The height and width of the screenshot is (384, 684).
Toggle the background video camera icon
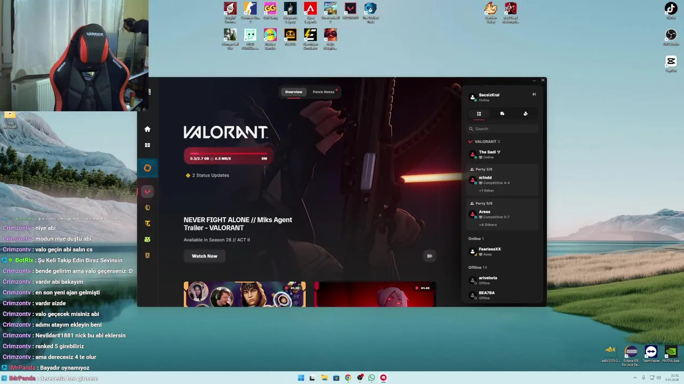[429, 256]
